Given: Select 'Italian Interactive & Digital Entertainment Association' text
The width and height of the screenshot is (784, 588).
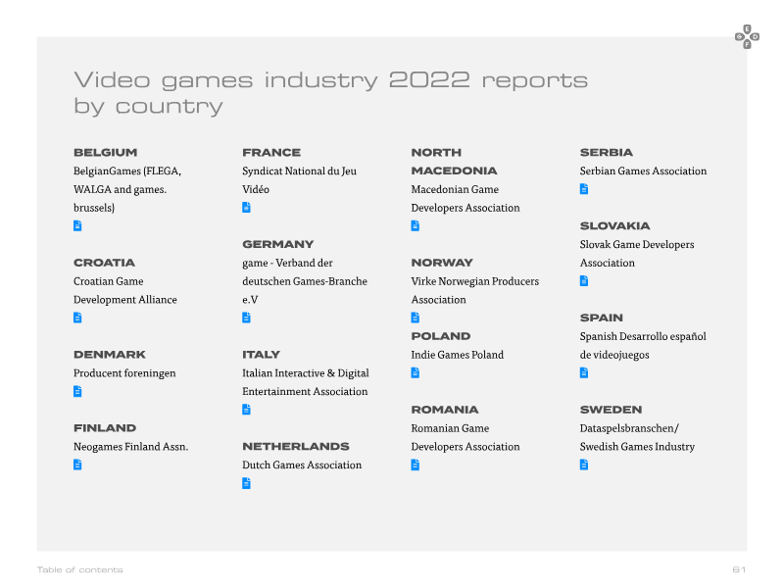Looking at the screenshot, I should [x=306, y=382].
